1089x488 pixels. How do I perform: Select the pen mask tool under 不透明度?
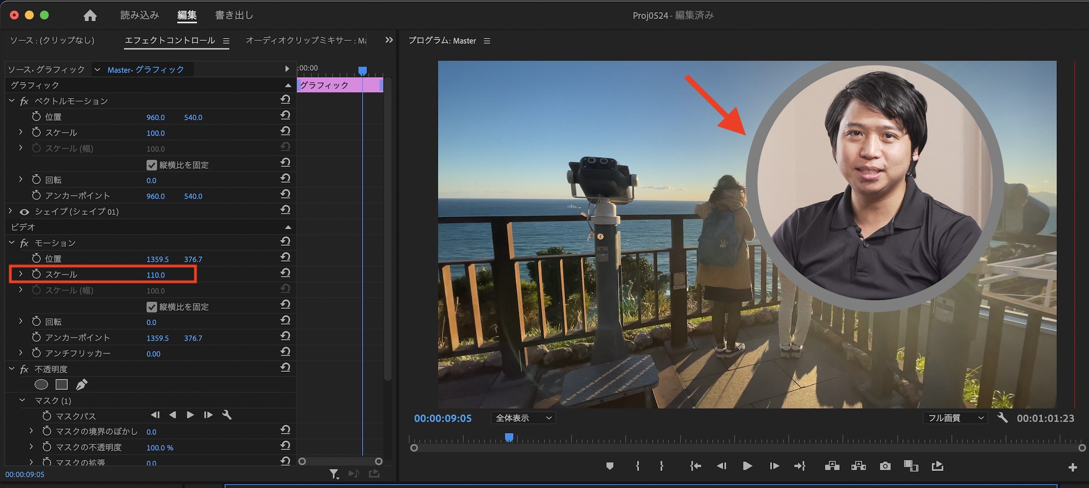(x=82, y=385)
